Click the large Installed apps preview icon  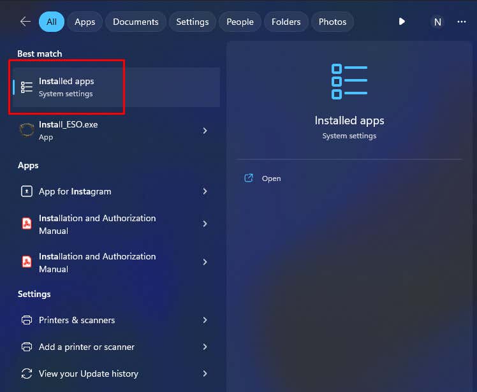[x=349, y=81]
